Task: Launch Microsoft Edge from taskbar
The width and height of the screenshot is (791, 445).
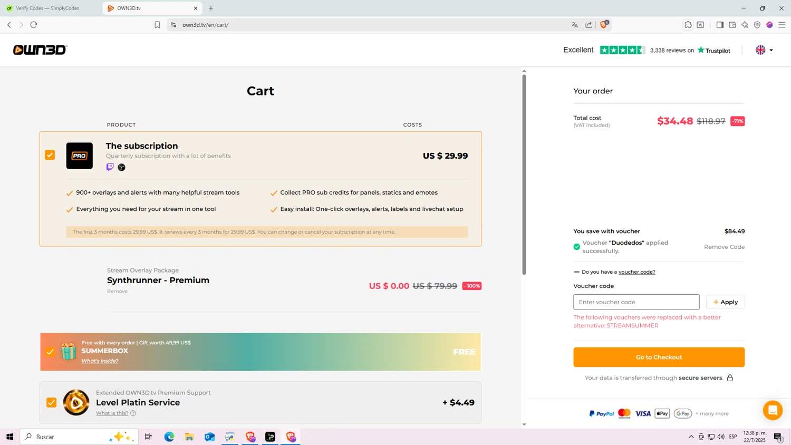Action: pyautogui.click(x=169, y=437)
